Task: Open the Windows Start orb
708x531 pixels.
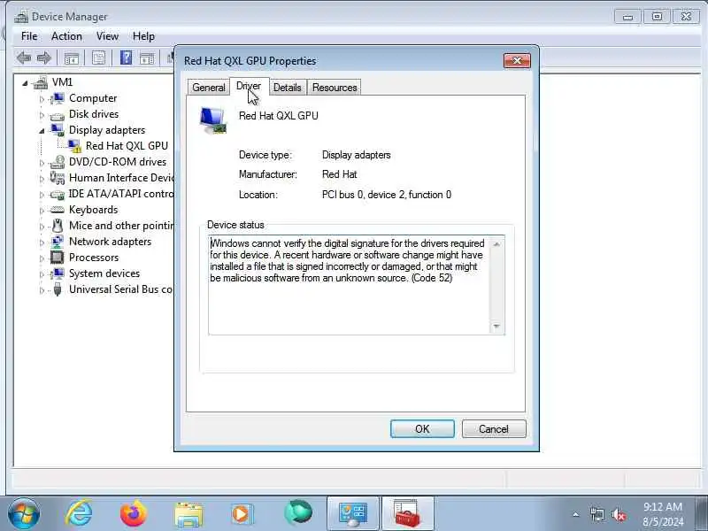Action: (24, 513)
